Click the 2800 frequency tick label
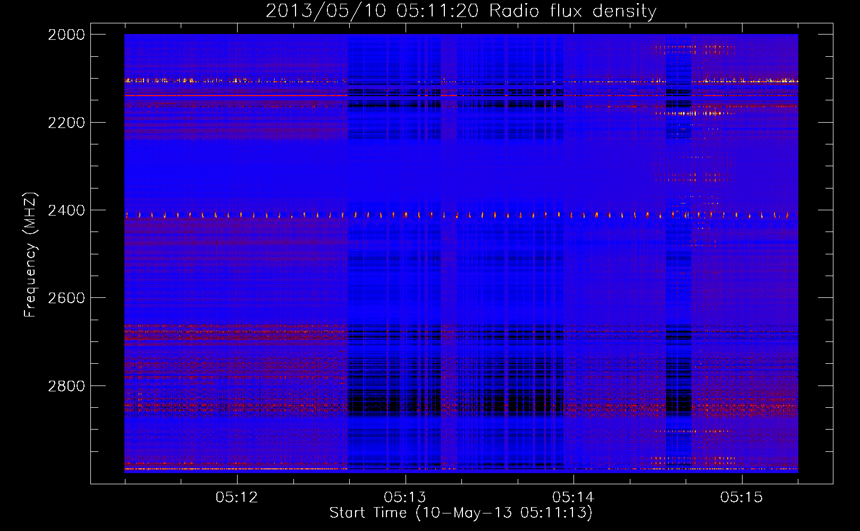 (66, 386)
